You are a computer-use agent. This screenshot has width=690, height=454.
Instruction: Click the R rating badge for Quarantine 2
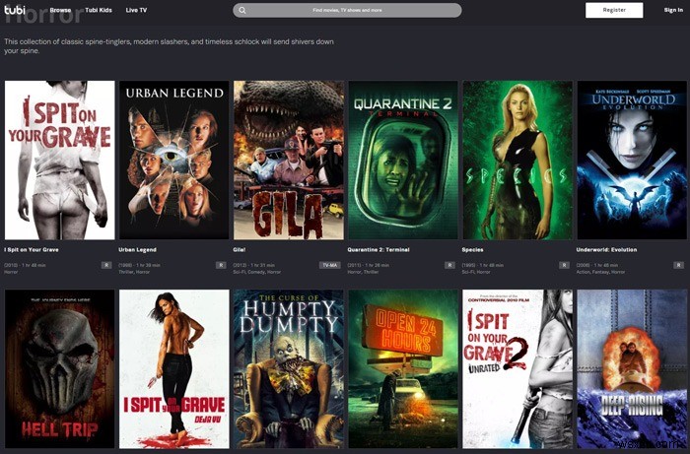point(449,265)
